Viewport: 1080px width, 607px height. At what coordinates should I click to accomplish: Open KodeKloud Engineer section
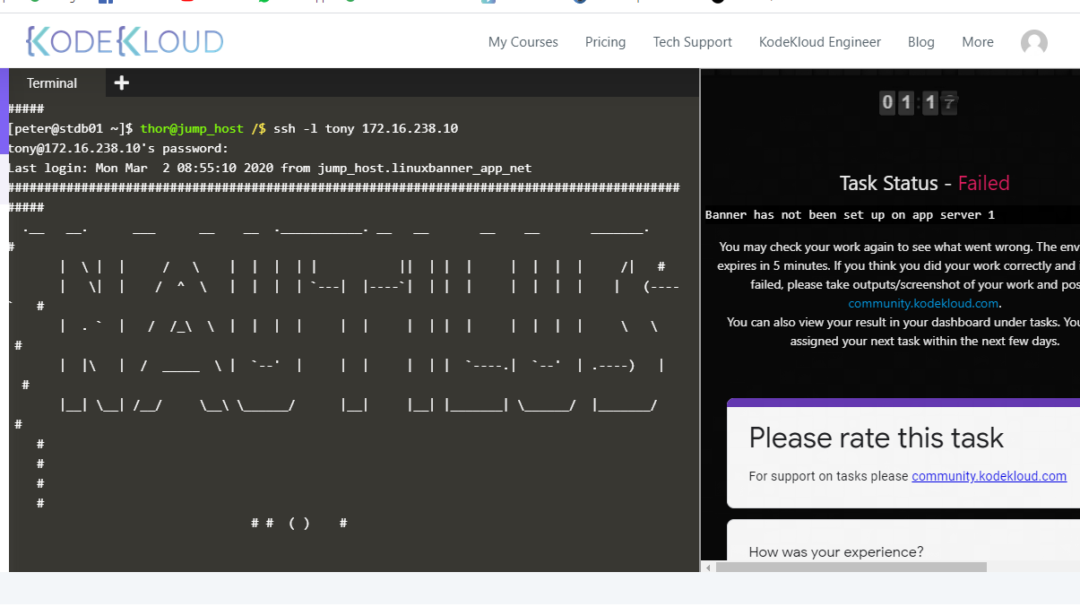pyautogui.click(x=819, y=42)
